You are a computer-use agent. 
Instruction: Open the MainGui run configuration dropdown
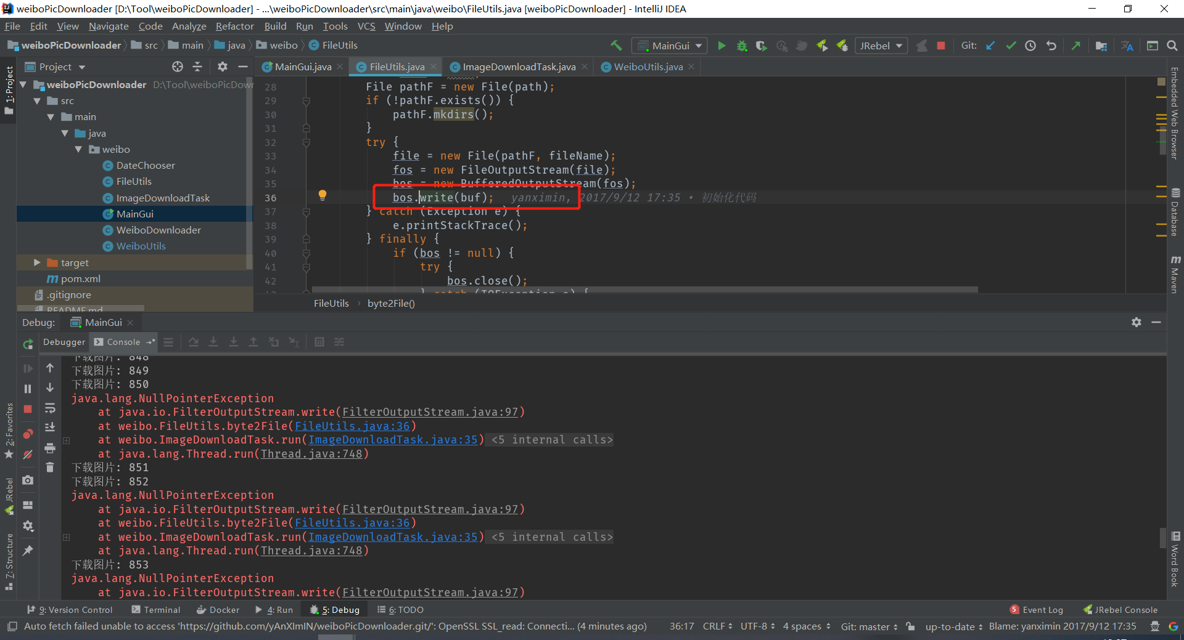(x=670, y=46)
